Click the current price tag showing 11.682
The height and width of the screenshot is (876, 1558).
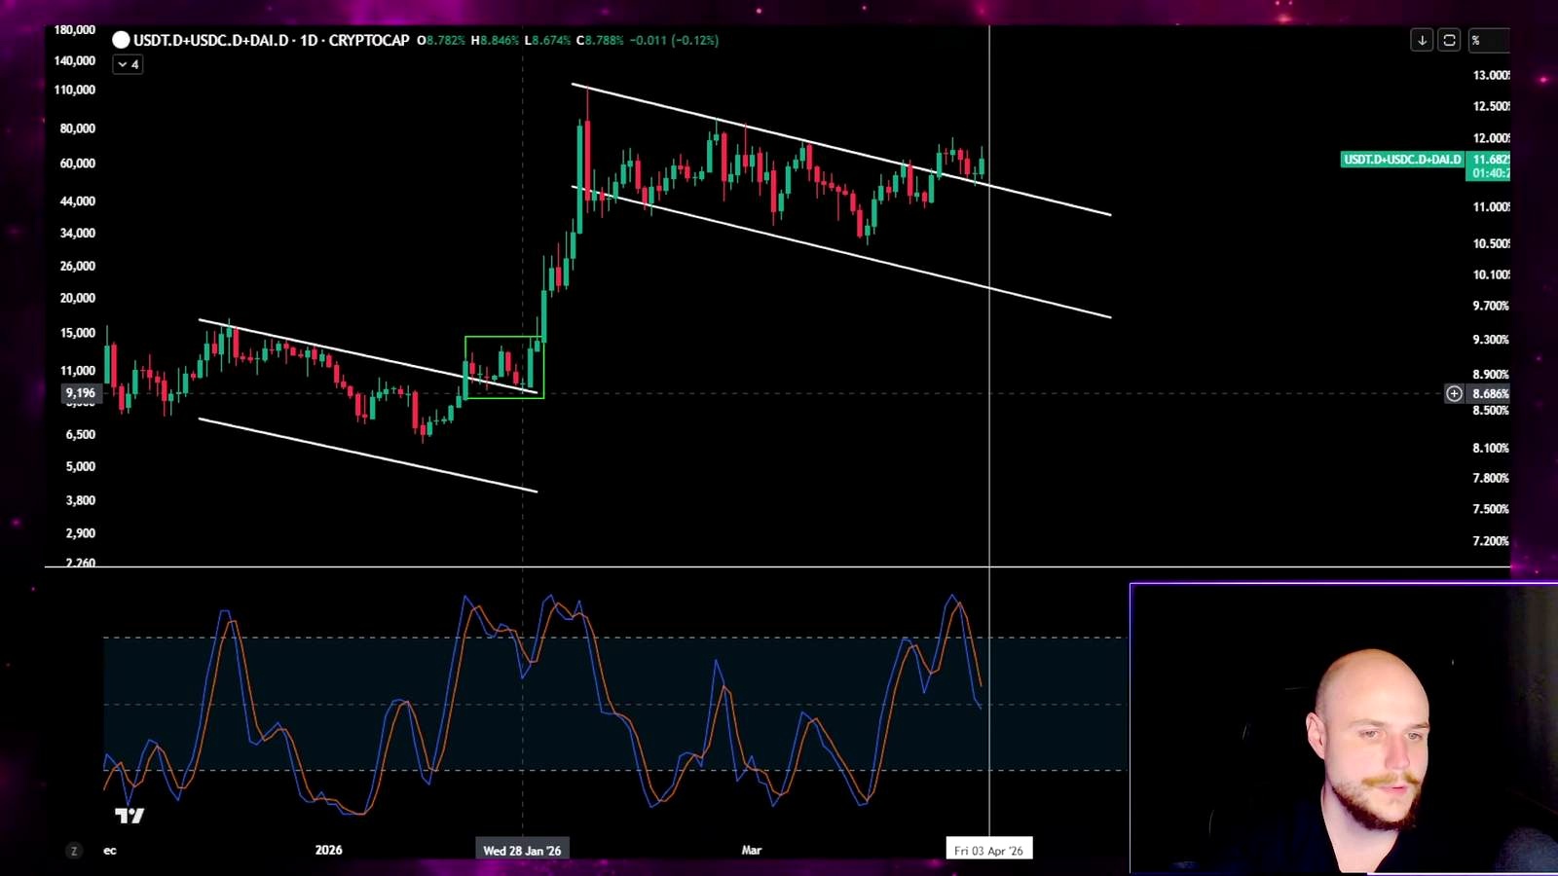(x=1489, y=165)
